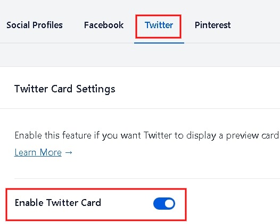The image size is (280, 224).
Task: Go to the Pinterest tab
Action: (212, 25)
